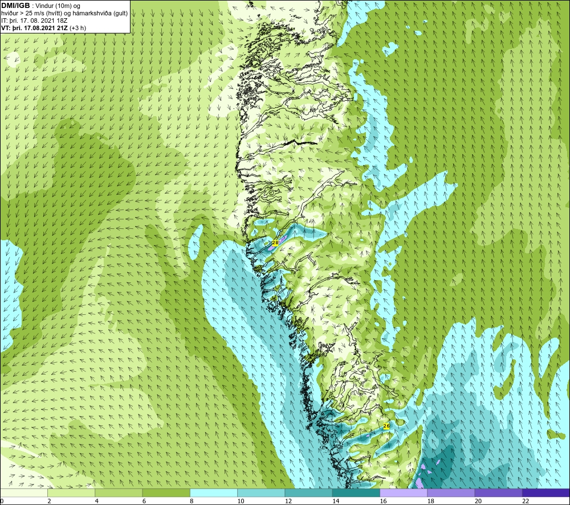This screenshot has height=505, width=570.
Task: Click the legend scale value "18"
Action: pyautogui.click(x=431, y=501)
